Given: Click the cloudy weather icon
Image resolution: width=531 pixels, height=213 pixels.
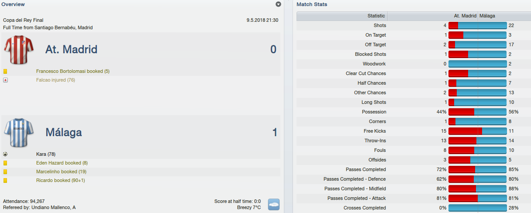Looking at the screenshot, I should [274, 204].
